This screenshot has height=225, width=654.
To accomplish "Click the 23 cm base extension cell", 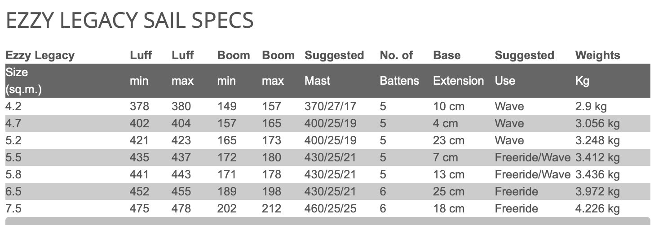I will coord(449,140).
